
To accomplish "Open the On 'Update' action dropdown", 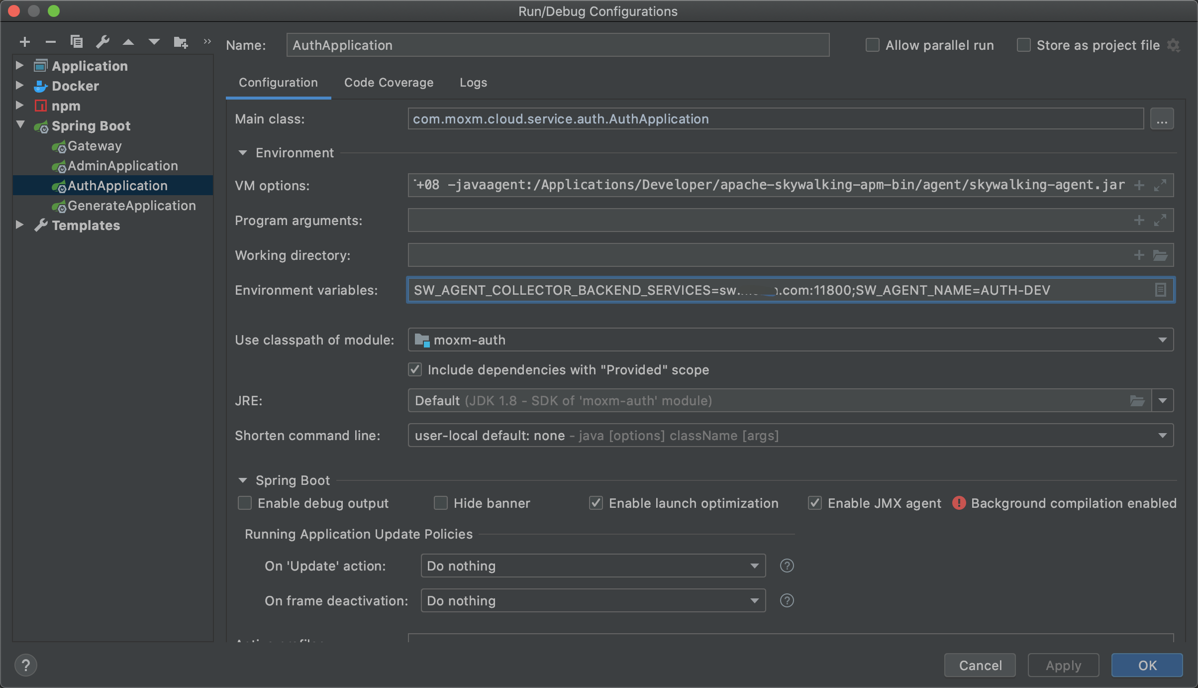I will (754, 566).
